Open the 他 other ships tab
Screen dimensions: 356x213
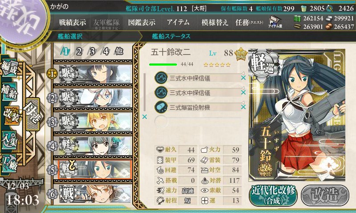point(119,51)
